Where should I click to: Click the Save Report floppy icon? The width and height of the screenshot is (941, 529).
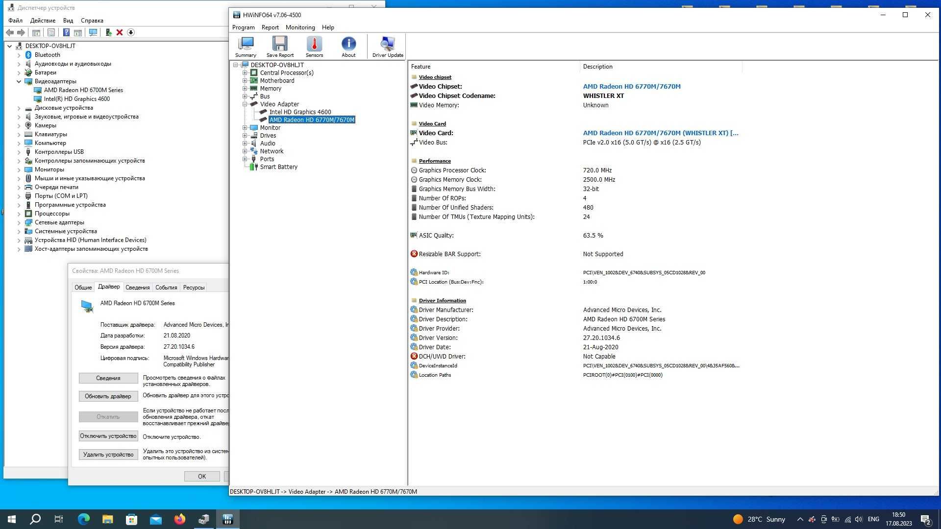[280, 47]
